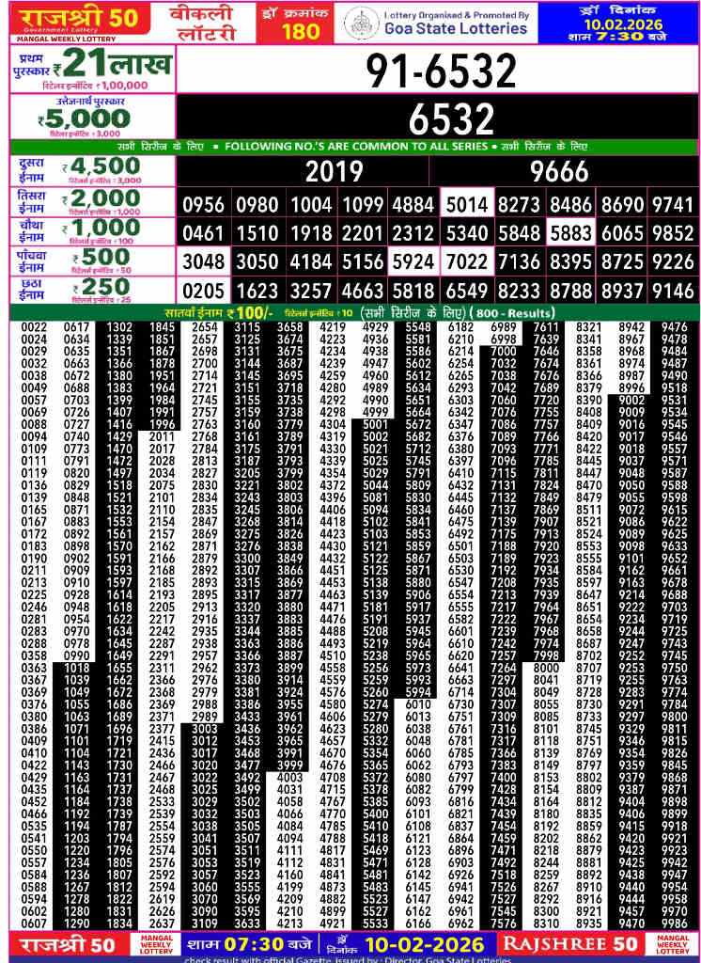The width and height of the screenshot is (701, 963).
Task: Select seventh prize number 5001
Action: coord(375,425)
